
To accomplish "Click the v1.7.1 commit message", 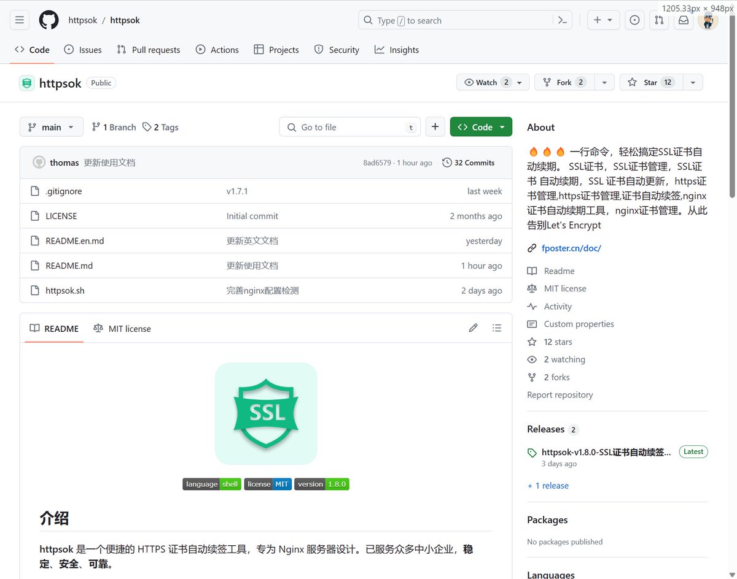I will (x=237, y=191).
